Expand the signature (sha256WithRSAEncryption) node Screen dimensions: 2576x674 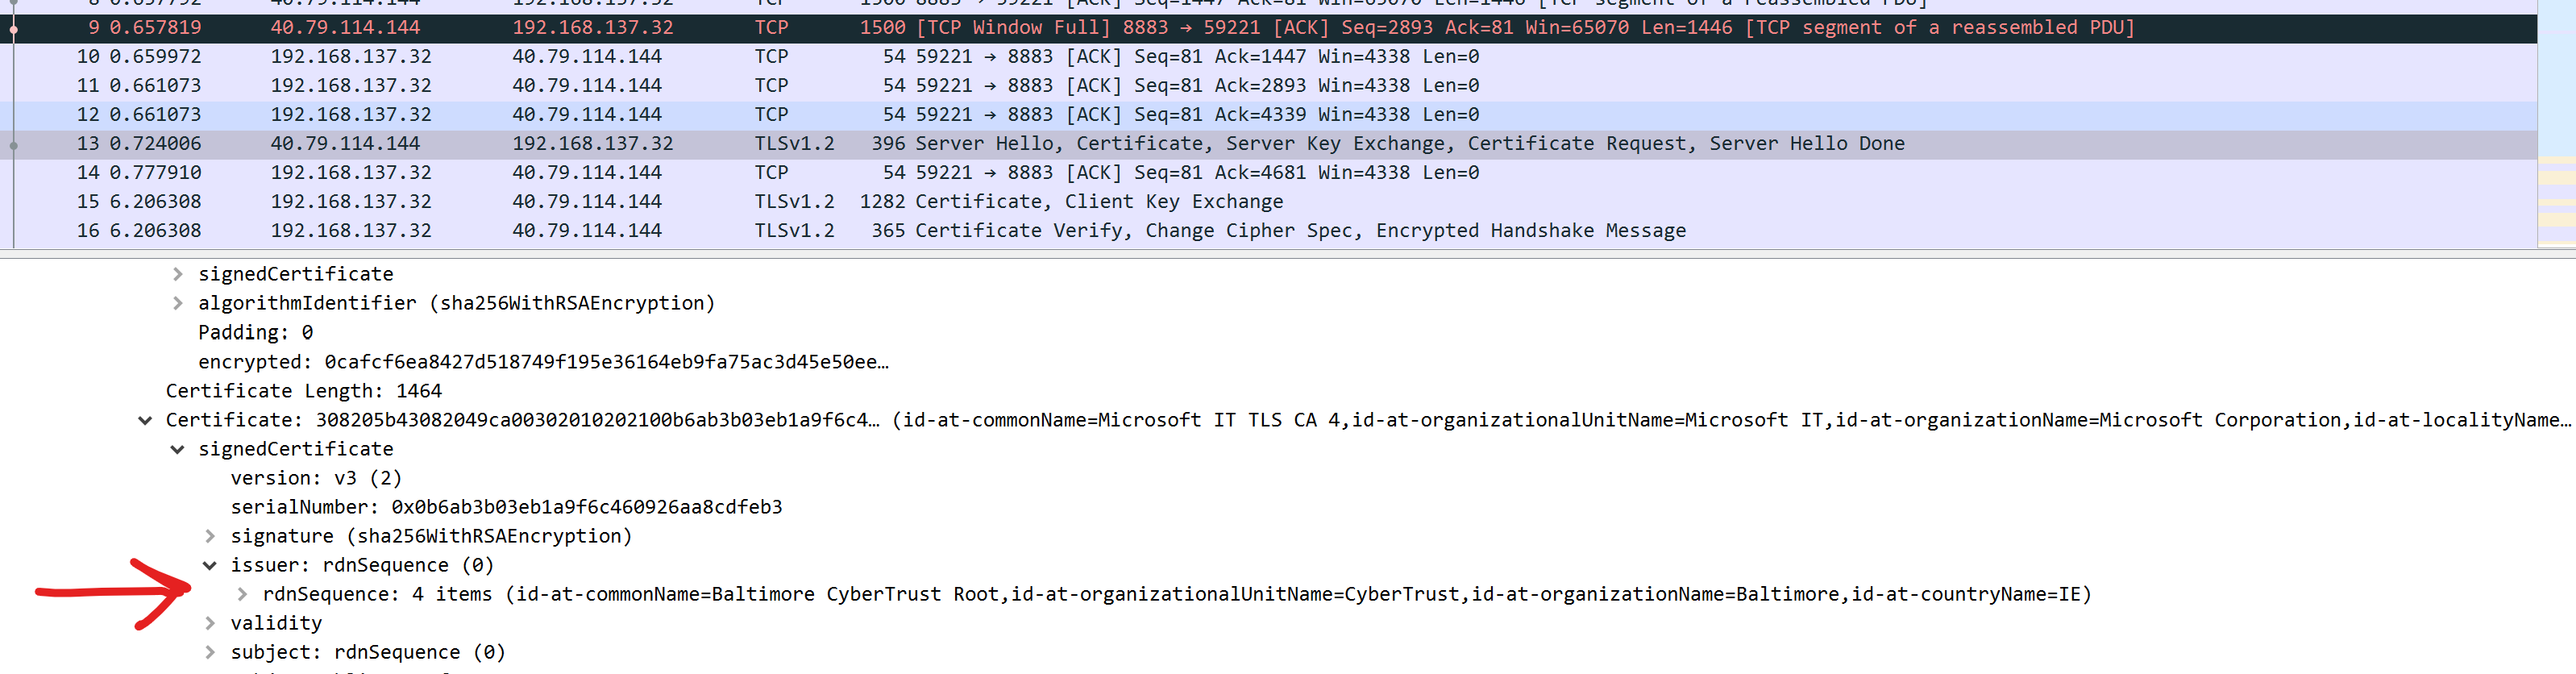tap(210, 535)
